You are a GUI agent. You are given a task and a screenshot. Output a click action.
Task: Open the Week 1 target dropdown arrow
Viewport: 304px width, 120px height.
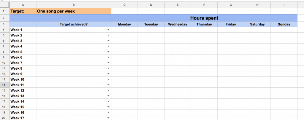[108, 30]
